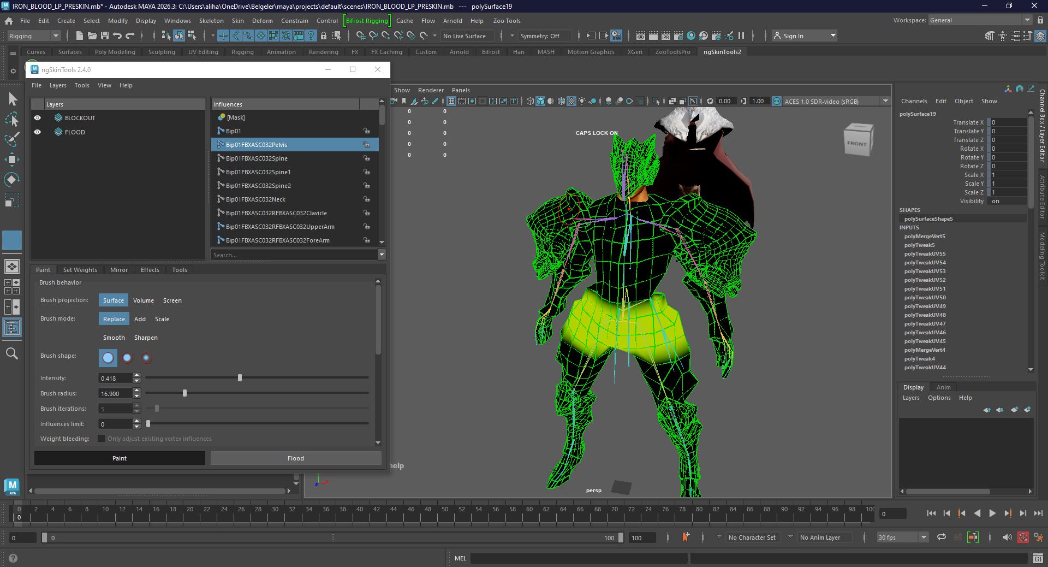Select the ngSkinTools2 shelf tab

[x=722, y=52]
